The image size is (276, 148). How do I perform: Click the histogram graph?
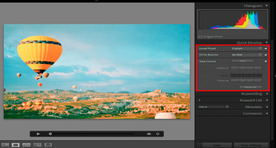pyautogui.click(x=232, y=20)
